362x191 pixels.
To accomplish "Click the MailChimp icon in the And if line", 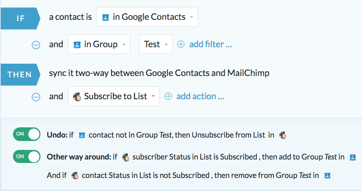I will click(75, 176).
